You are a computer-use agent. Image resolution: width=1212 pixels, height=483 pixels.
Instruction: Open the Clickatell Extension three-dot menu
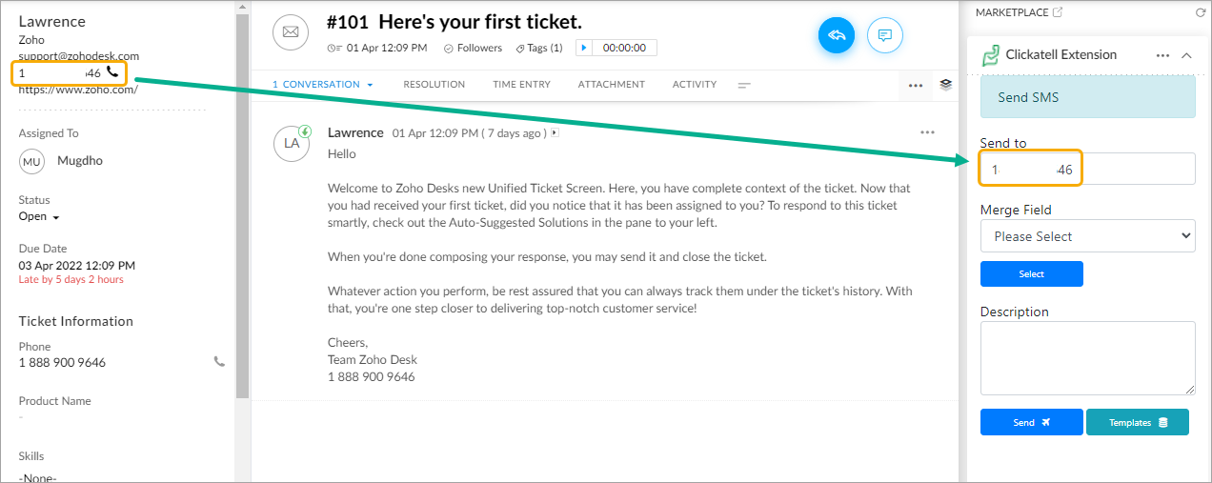coord(1162,55)
